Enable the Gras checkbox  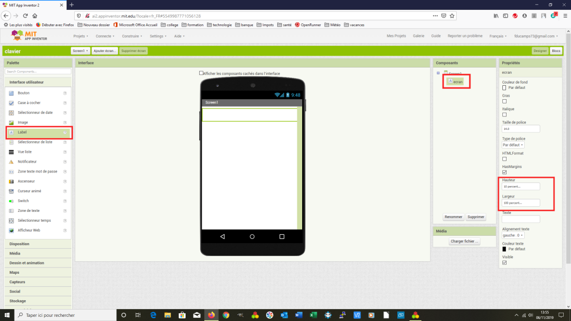(504, 101)
